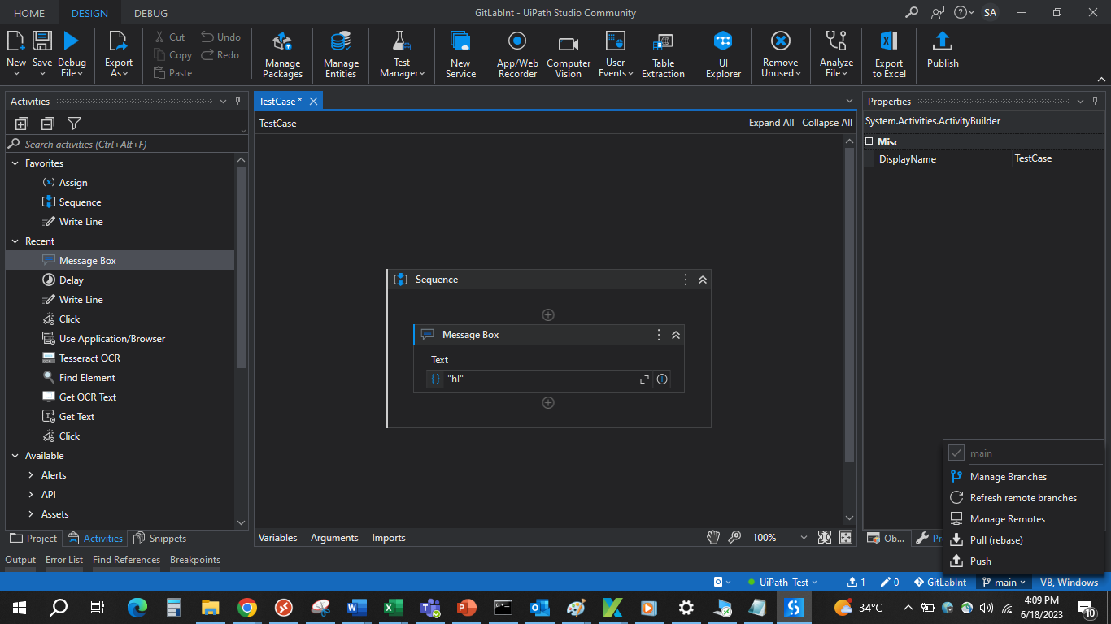Switch to the HOME tab
This screenshot has width=1111, height=624.
coord(29,13)
